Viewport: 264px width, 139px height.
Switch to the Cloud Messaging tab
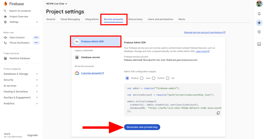point(70,19)
